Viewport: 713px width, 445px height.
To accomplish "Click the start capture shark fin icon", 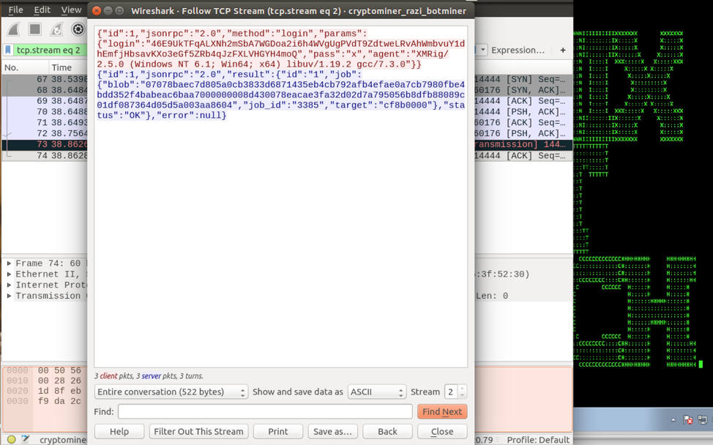I will point(14,29).
